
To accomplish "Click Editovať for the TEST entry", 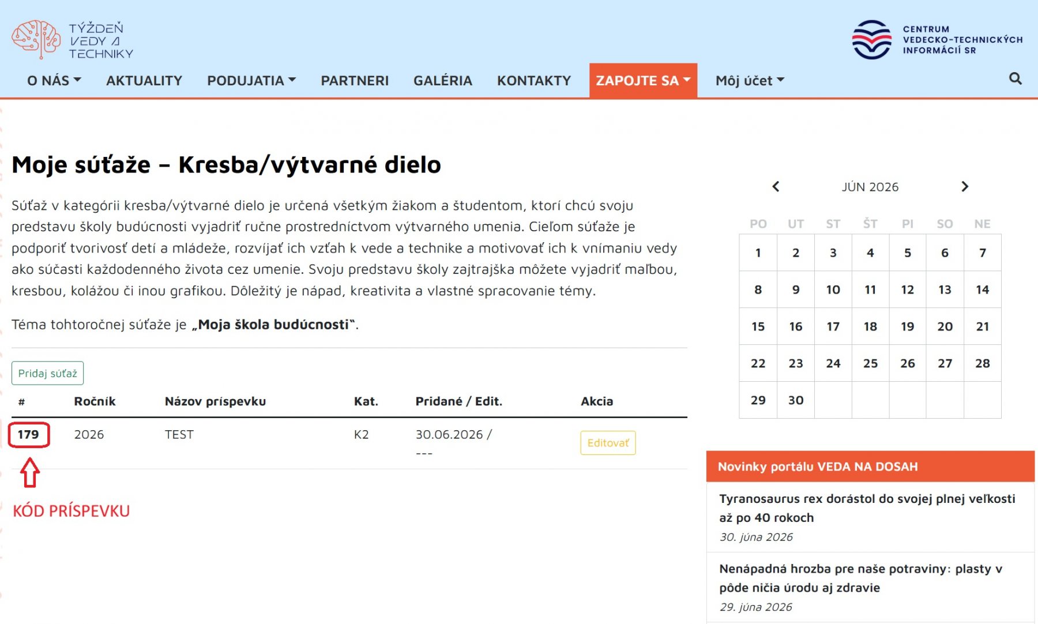I will pyautogui.click(x=608, y=443).
